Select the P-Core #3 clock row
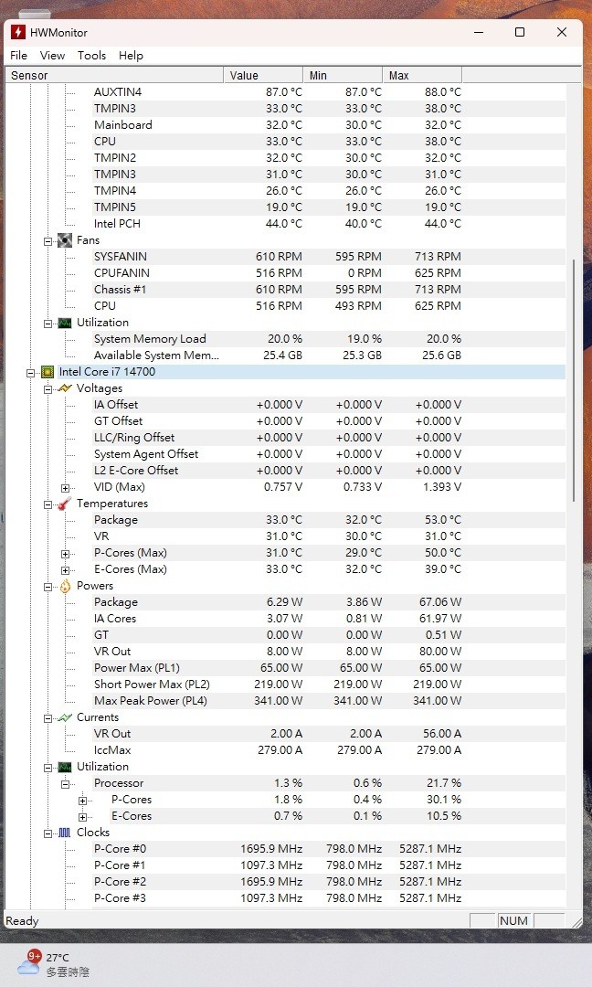 pos(329,897)
